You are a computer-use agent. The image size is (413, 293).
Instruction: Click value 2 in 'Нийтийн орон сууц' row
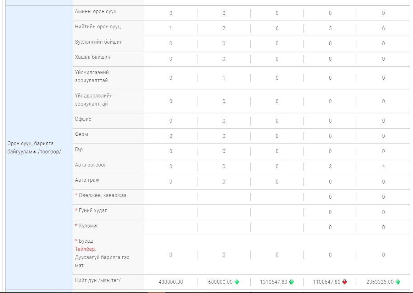224,28
